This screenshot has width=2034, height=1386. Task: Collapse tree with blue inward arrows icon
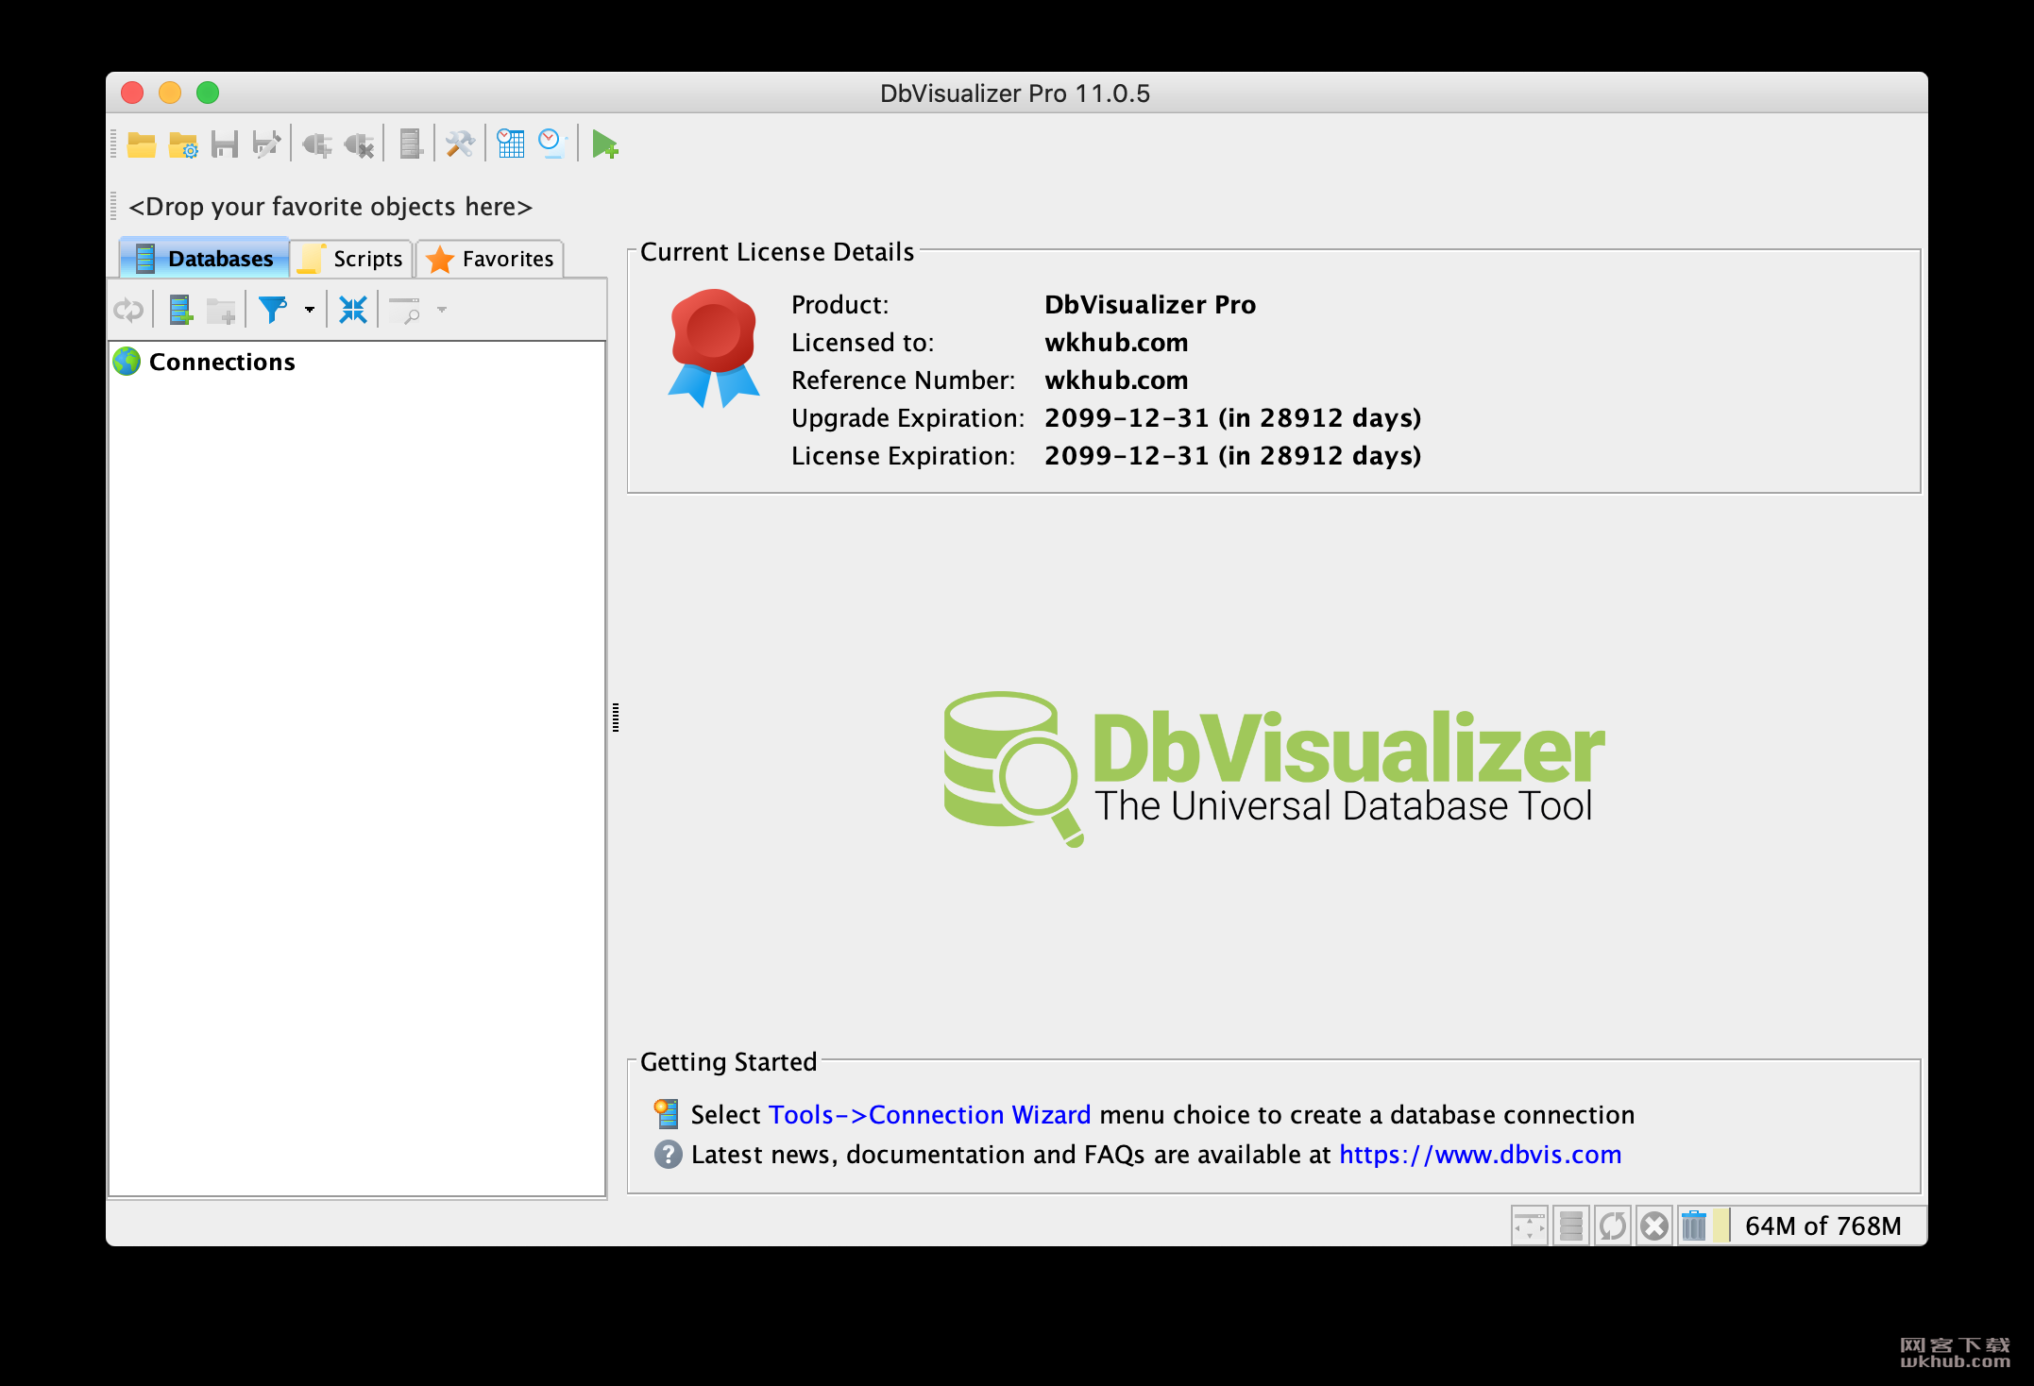tap(353, 310)
